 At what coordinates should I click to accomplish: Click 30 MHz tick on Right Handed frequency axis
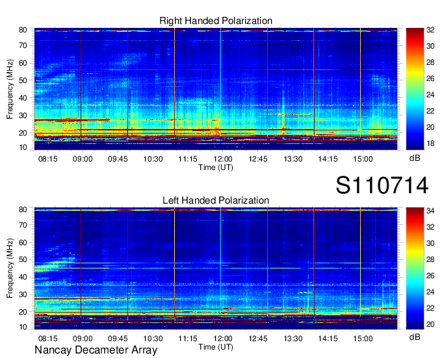point(23,115)
